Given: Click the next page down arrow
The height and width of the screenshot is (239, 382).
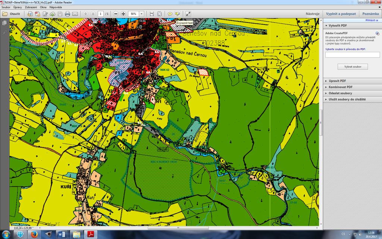Looking at the screenshot, I should pos(93,14).
